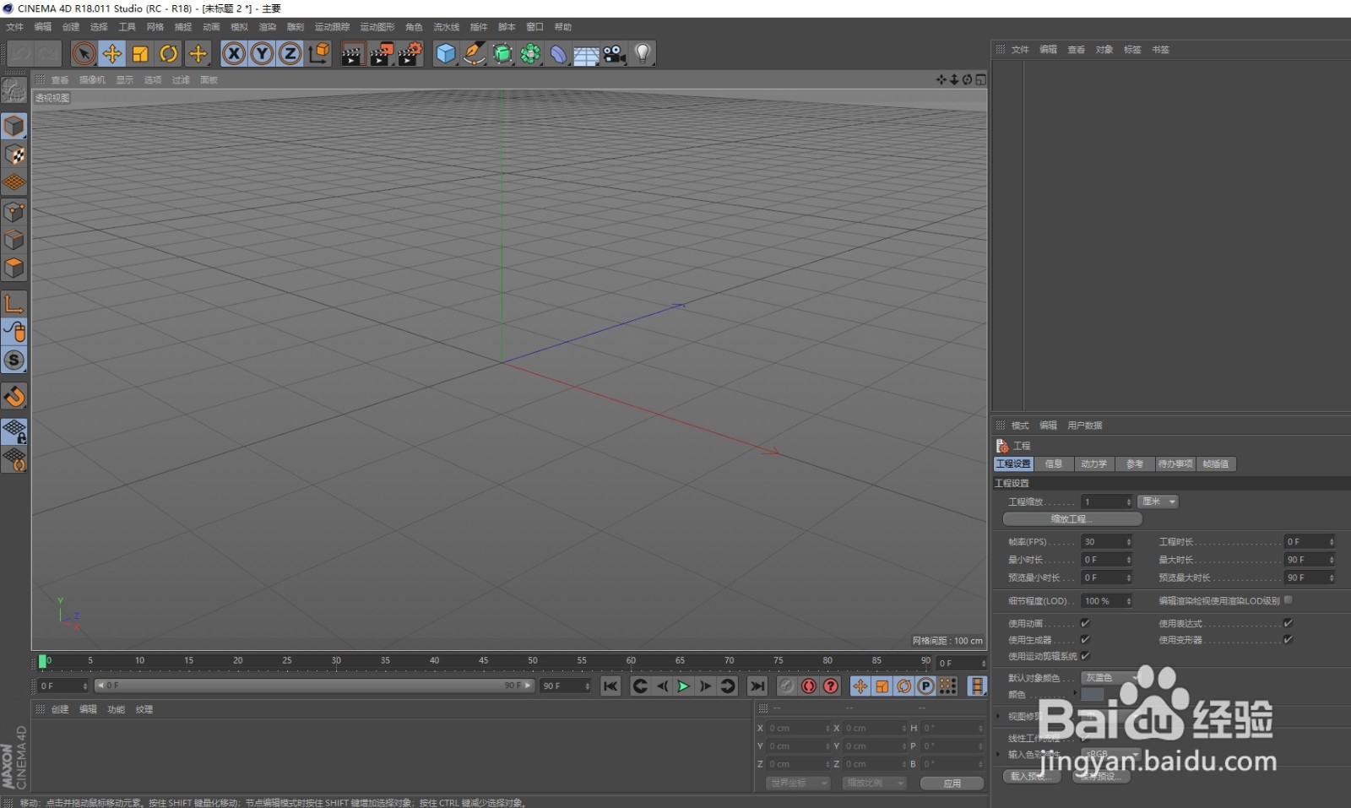
Task: Play the animation forward
Action: point(683,686)
